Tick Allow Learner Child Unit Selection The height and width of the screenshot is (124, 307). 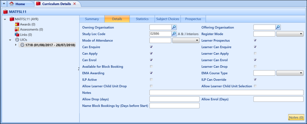[255, 86]
